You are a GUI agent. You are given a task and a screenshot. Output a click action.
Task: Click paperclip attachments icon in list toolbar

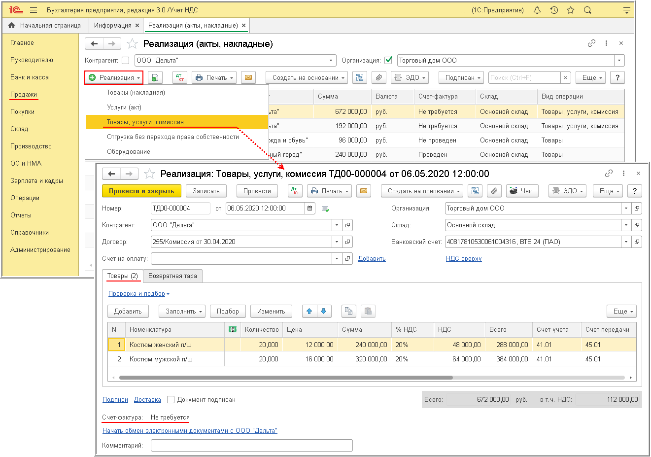click(x=378, y=77)
